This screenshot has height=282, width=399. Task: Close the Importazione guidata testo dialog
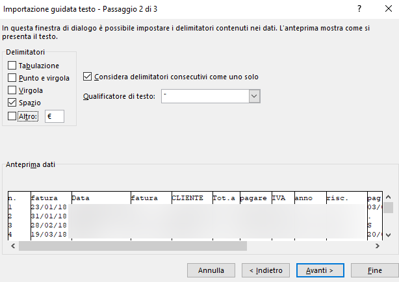click(389, 9)
